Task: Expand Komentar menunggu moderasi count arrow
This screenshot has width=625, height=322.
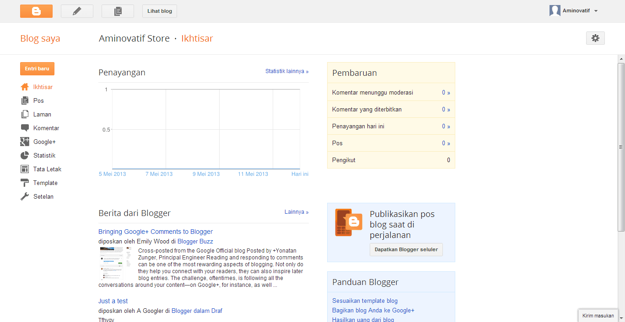Action: tap(446, 93)
